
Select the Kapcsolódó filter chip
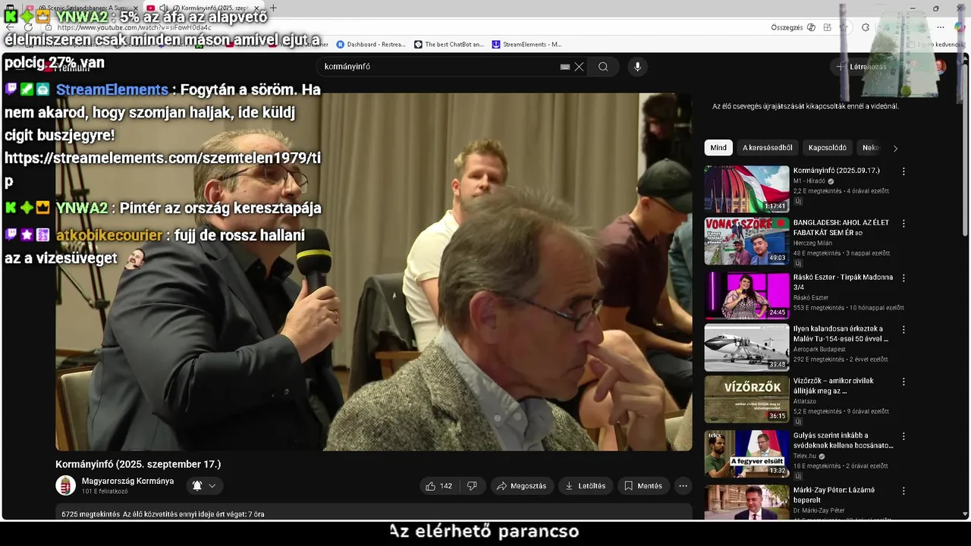point(827,148)
